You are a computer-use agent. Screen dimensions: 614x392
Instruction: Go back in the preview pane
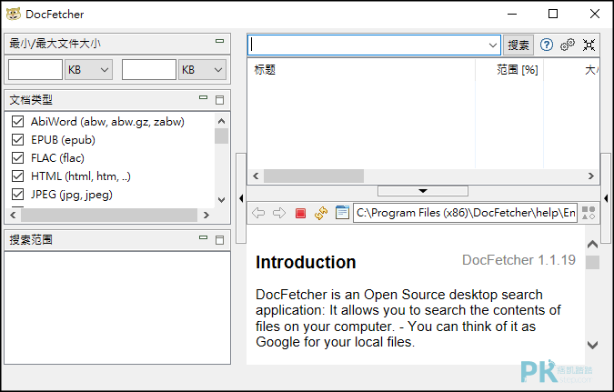(258, 213)
